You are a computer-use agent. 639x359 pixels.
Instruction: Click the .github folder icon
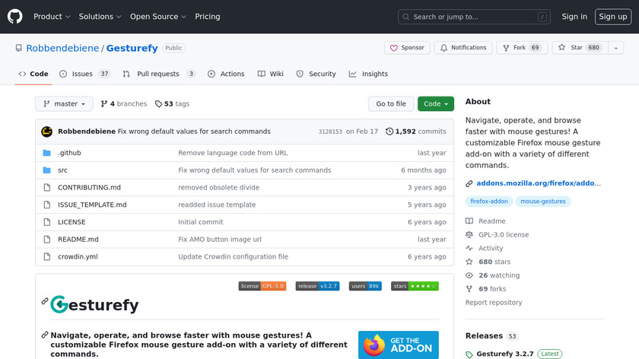point(47,153)
